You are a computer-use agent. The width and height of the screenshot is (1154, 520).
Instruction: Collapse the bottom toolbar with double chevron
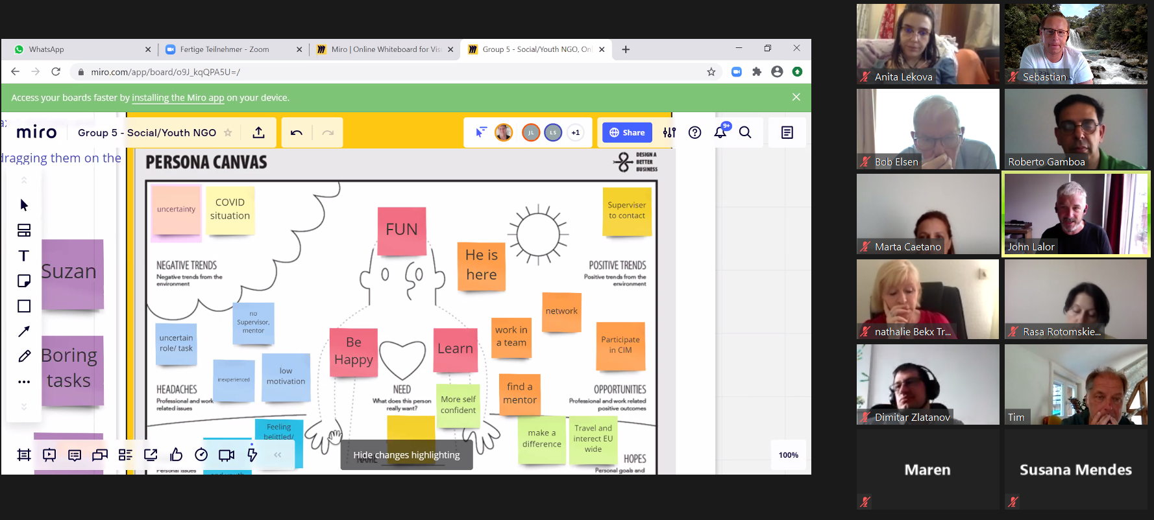pos(278,455)
